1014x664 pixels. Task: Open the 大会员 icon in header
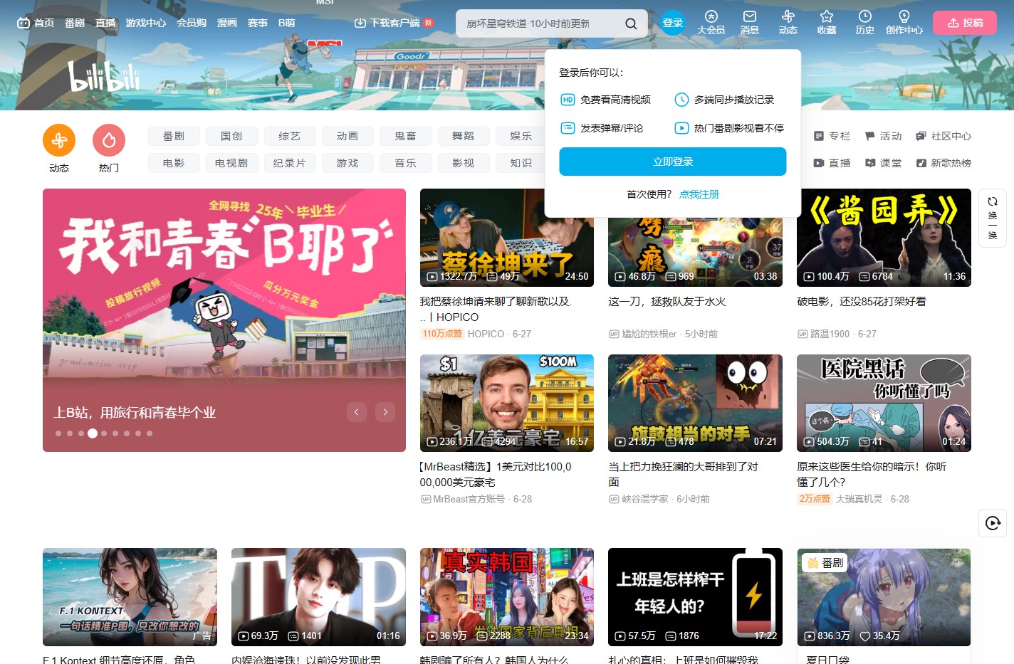(x=711, y=22)
